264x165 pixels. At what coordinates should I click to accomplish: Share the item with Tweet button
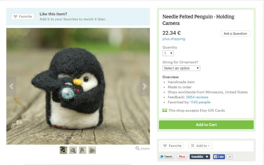(166, 156)
